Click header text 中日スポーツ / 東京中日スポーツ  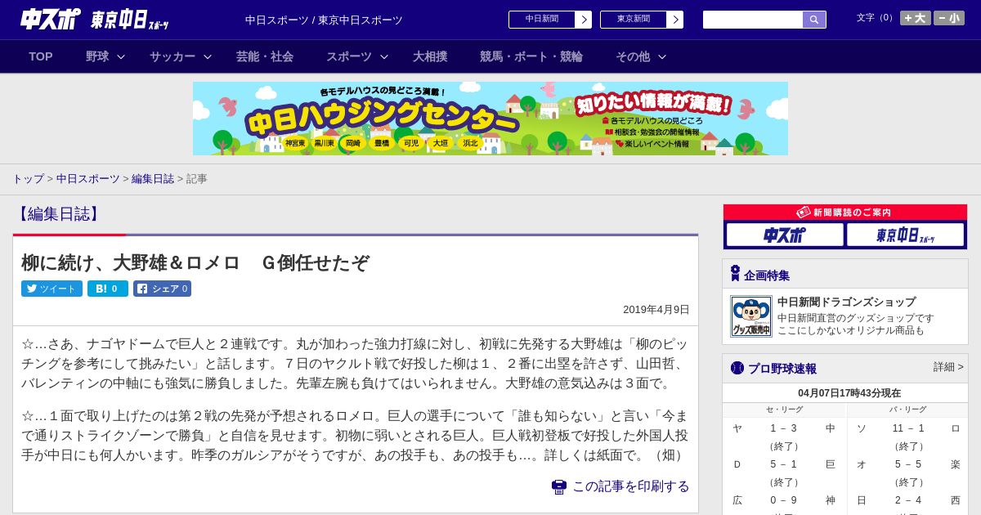(324, 20)
